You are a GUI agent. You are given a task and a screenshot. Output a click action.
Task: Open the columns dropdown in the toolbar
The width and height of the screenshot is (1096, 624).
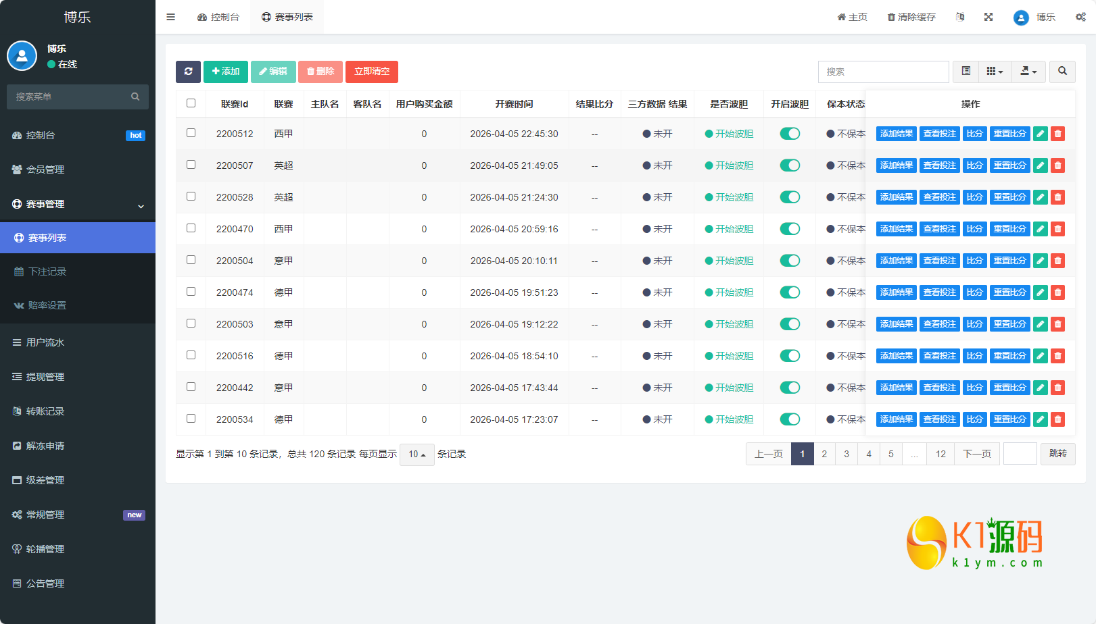tap(995, 72)
